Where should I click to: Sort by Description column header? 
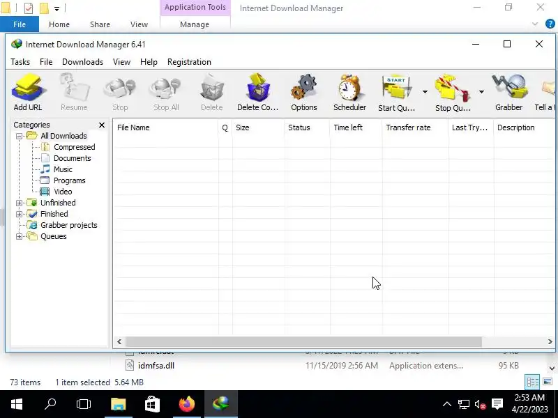click(525, 127)
